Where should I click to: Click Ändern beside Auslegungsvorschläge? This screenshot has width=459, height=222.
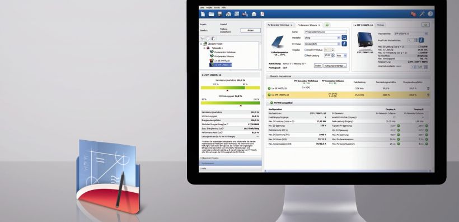(318, 66)
